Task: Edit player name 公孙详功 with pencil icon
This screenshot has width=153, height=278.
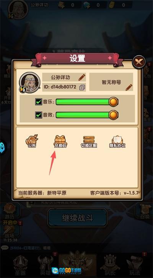Action: tap(82, 77)
